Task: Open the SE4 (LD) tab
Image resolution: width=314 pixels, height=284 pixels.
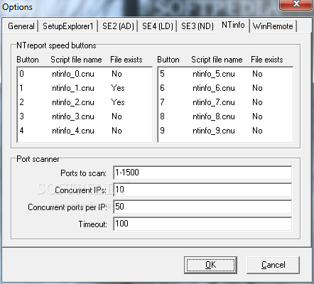Action: (158, 26)
